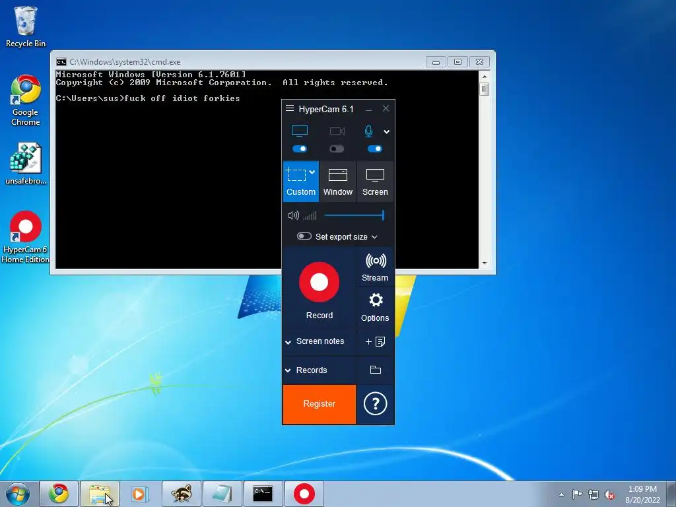This screenshot has height=507, width=676.
Task: Open the help question mark button
Action: pos(375,404)
